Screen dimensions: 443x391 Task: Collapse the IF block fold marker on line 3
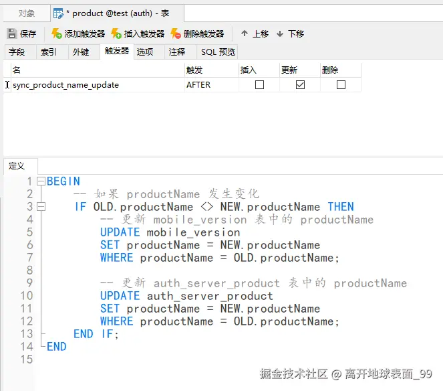point(41,207)
